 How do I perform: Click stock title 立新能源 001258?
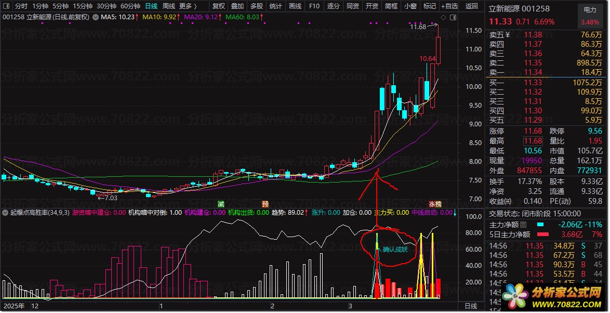(520, 8)
